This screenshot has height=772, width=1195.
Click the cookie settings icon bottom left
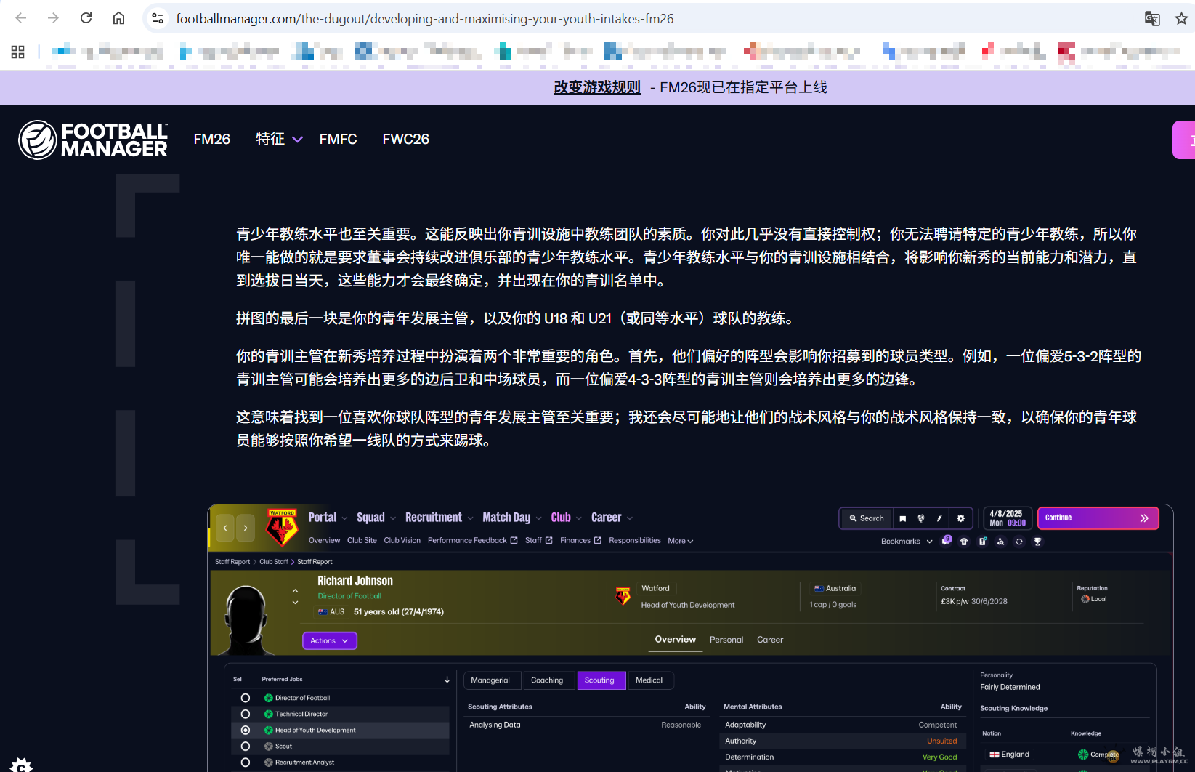[21, 765]
